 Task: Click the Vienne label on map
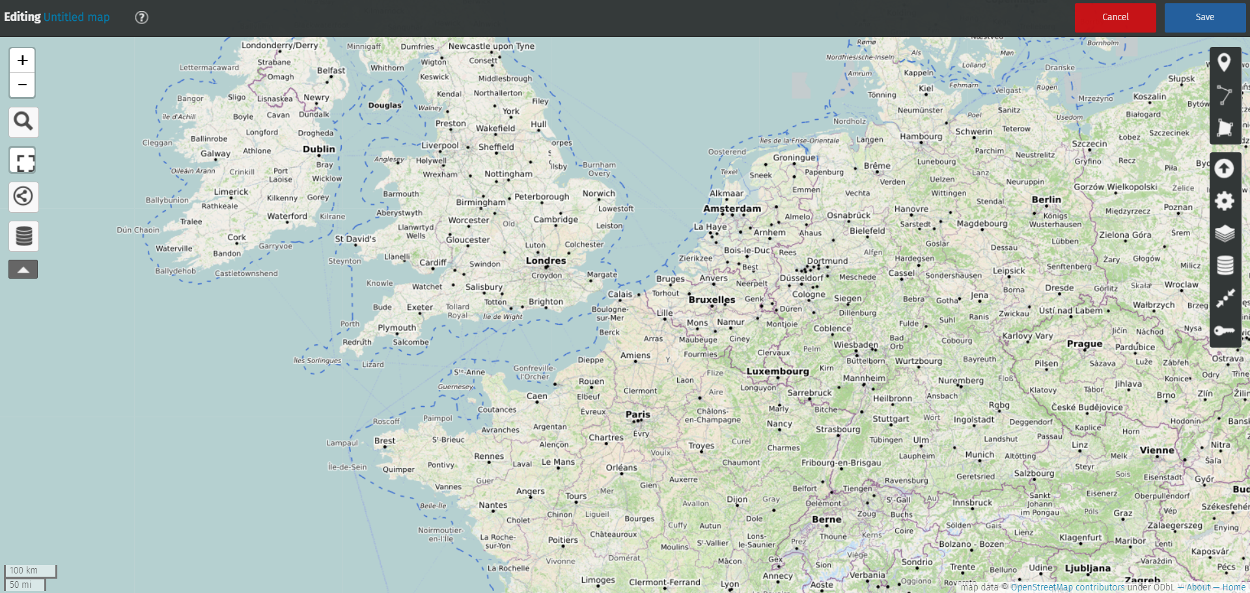(x=1157, y=450)
